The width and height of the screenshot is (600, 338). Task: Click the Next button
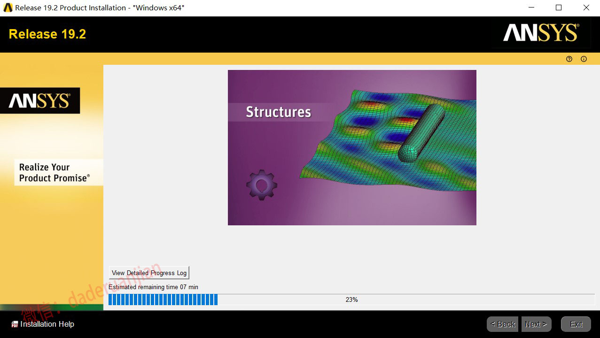coord(536,324)
